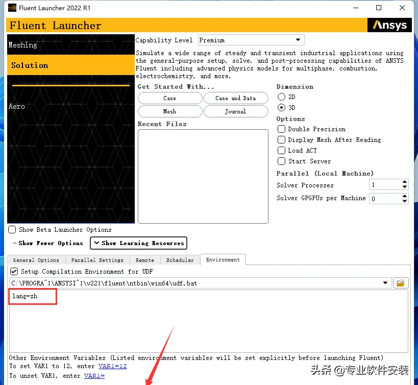The width and height of the screenshot is (418, 385).
Task: Increase Solver GPGPUs per Machine value
Action: click(x=404, y=196)
